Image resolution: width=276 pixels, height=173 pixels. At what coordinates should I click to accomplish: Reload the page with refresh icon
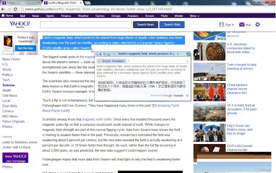16,9
